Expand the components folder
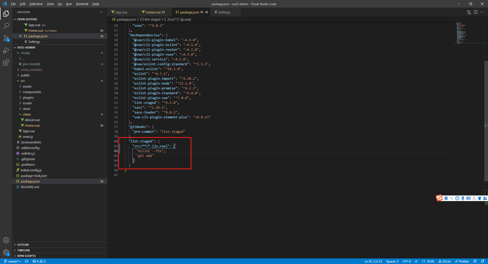The height and width of the screenshot is (264, 488). pyautogui.click(x=59, y=92)
